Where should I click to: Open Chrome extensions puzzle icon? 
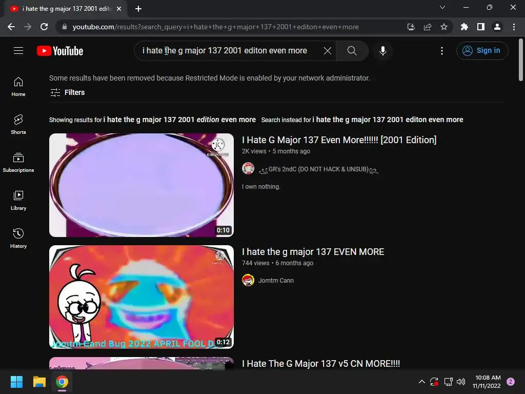point(464,27)
